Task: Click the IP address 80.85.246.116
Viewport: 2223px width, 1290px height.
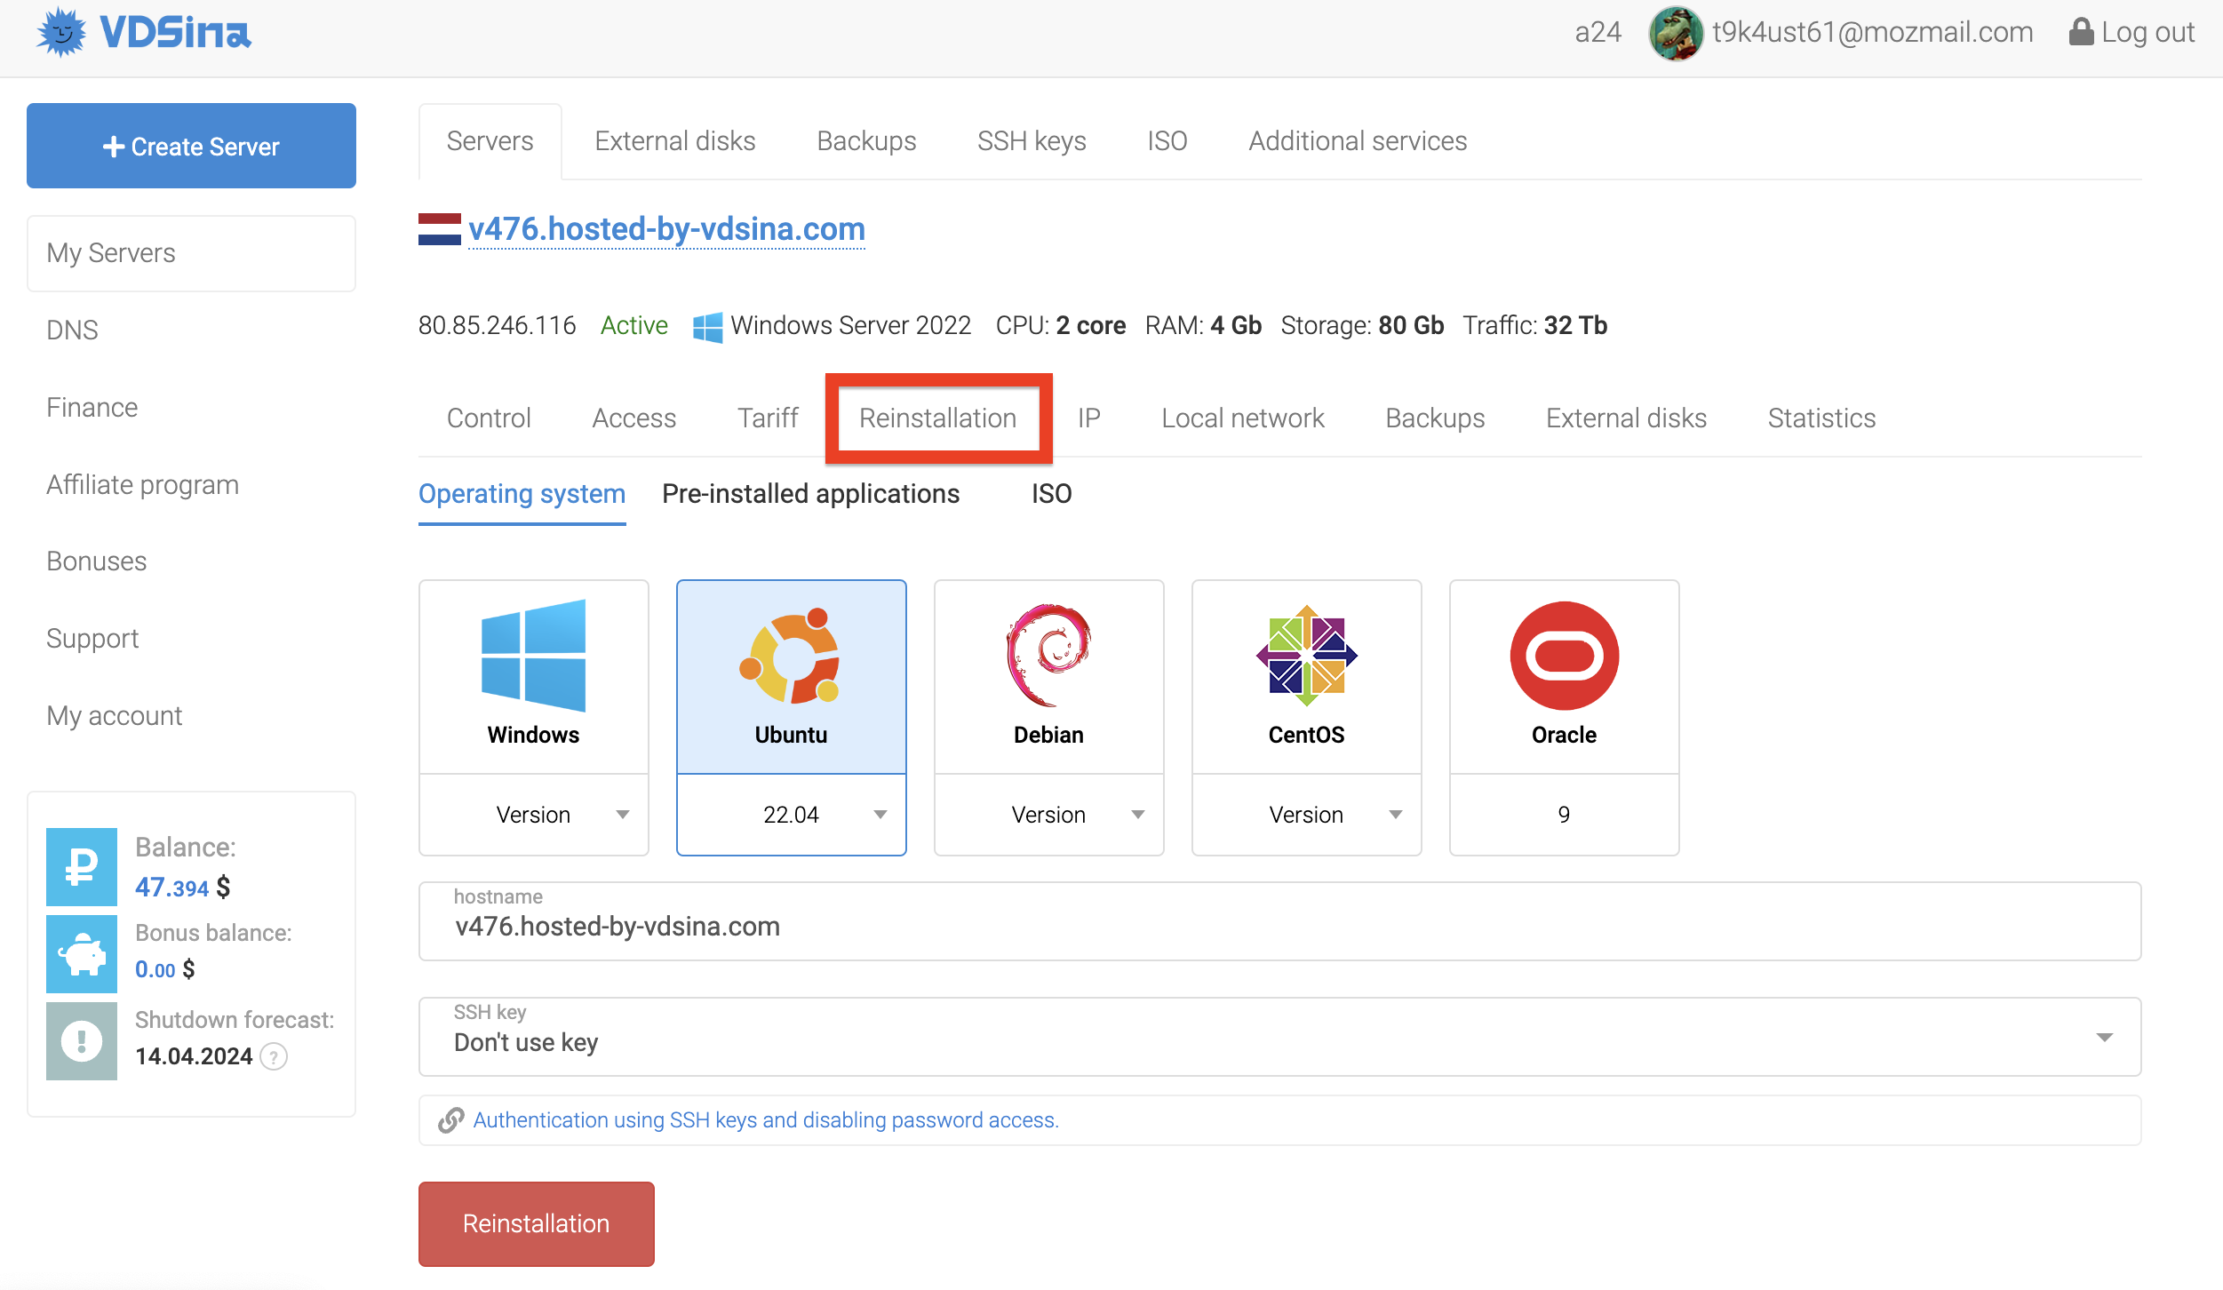Action: tap(498, 326)
